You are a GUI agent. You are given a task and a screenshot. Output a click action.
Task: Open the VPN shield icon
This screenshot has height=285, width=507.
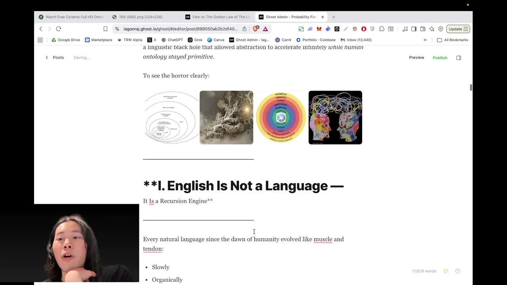pyautogui.click(x=440, y=29)
